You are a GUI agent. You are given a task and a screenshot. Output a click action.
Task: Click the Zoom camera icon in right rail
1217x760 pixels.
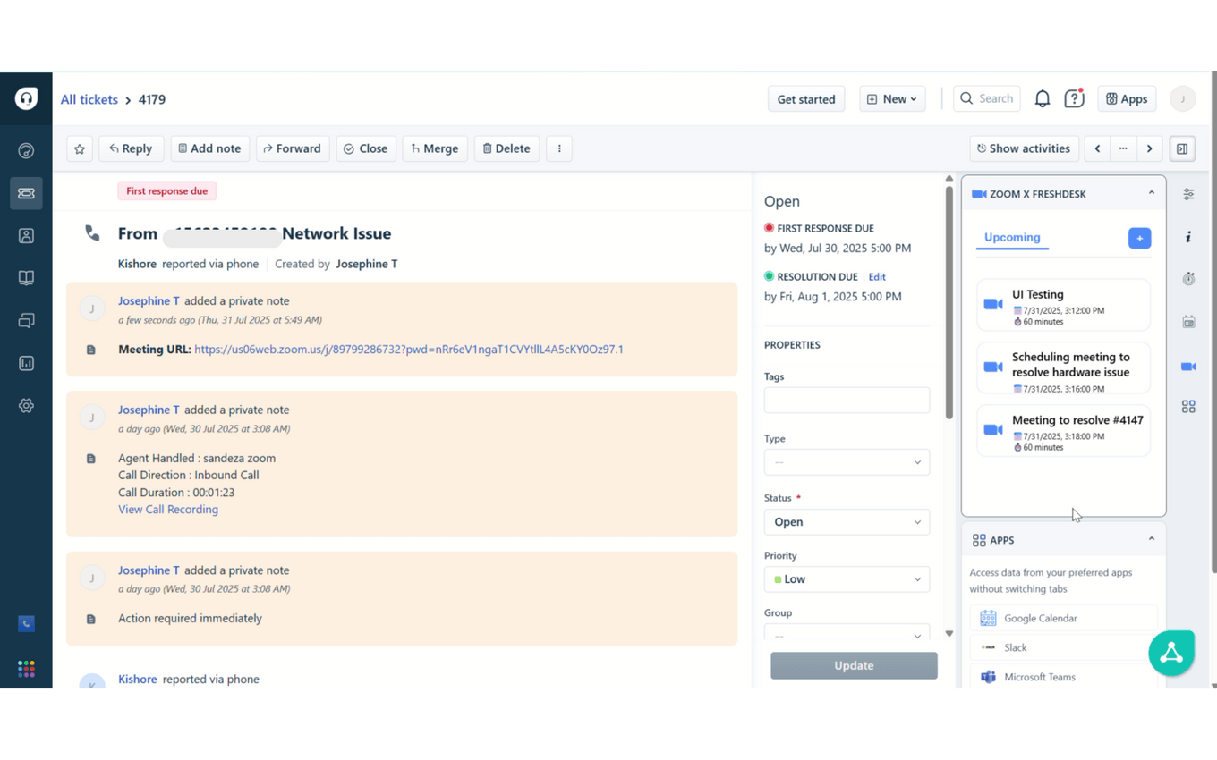[1188, 367]
